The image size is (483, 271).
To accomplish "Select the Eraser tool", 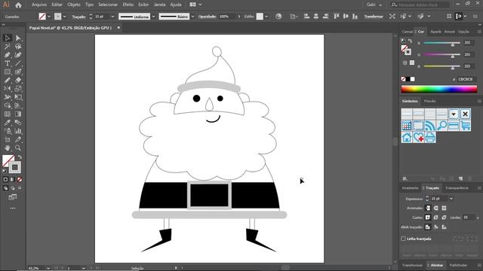I will click(x=18, y=81).
